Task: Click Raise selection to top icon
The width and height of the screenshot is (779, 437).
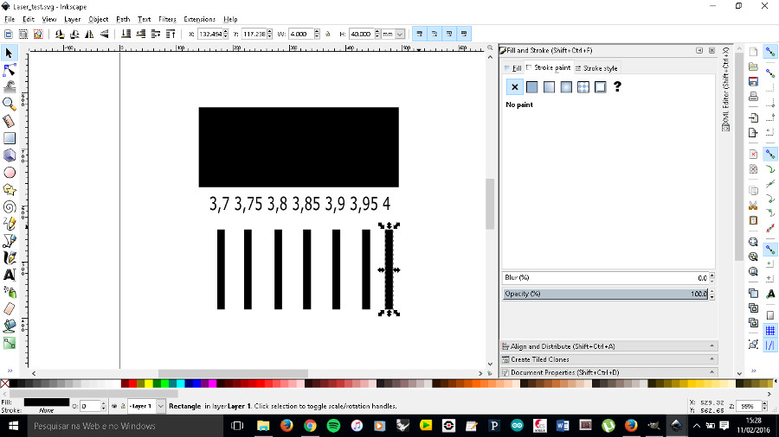Action: pos(171,35)
